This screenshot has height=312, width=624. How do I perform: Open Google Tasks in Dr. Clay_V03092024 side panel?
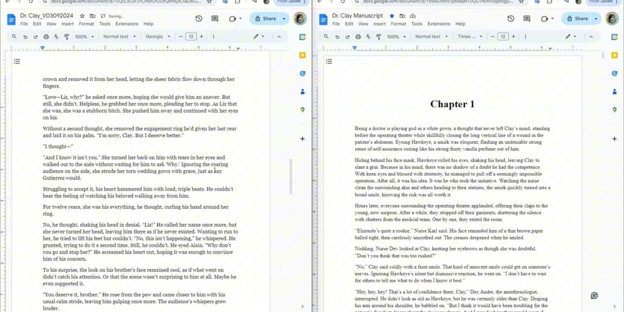pyautogui.click(x=303, y=74)
